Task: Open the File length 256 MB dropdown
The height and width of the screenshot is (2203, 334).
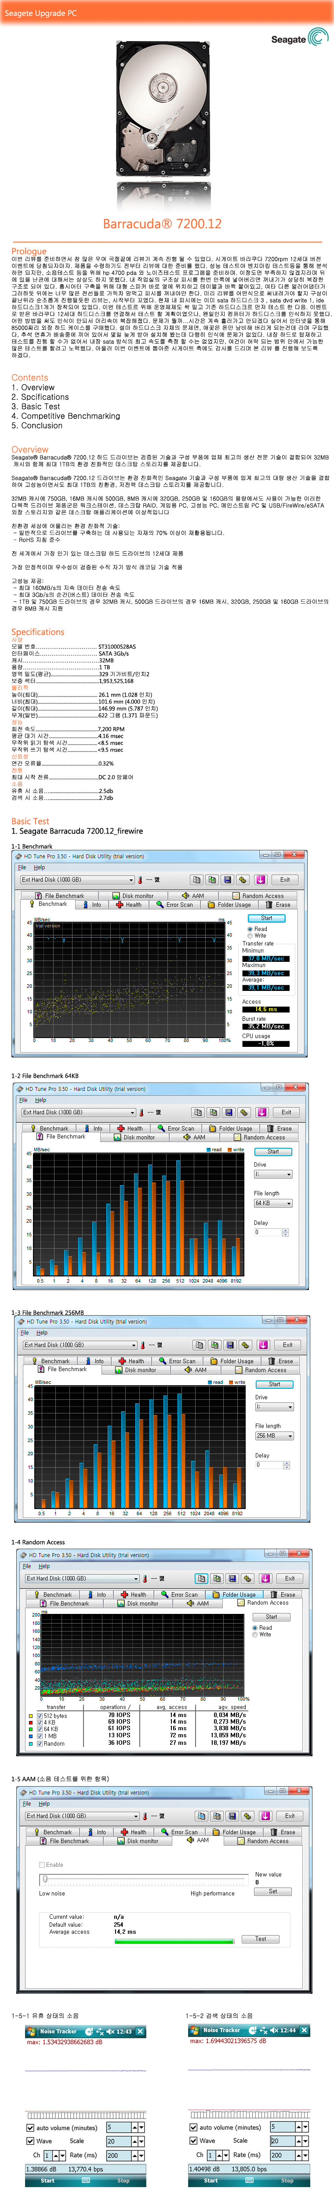Action: 274,1436
